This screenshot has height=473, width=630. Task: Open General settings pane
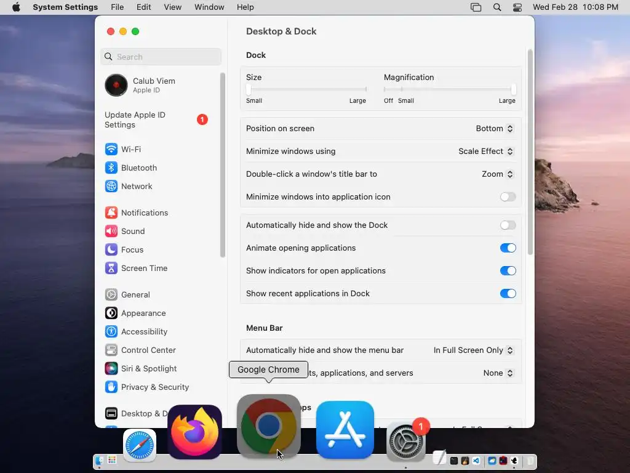[127, 295]
